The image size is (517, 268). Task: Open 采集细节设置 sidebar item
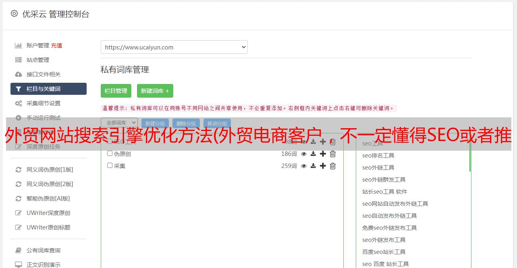tap(44, 103)
